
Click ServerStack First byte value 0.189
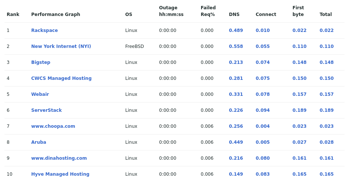pyautogui.click(x=299, y=110)
